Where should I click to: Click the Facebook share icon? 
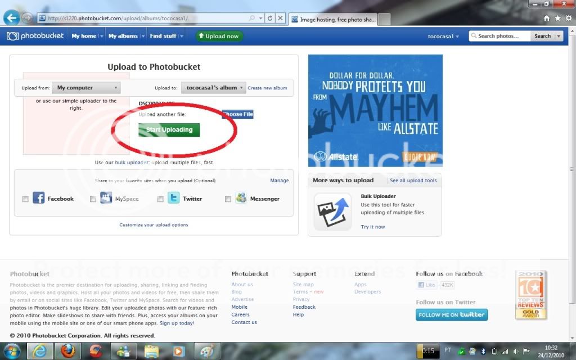[x=38, y=198]
